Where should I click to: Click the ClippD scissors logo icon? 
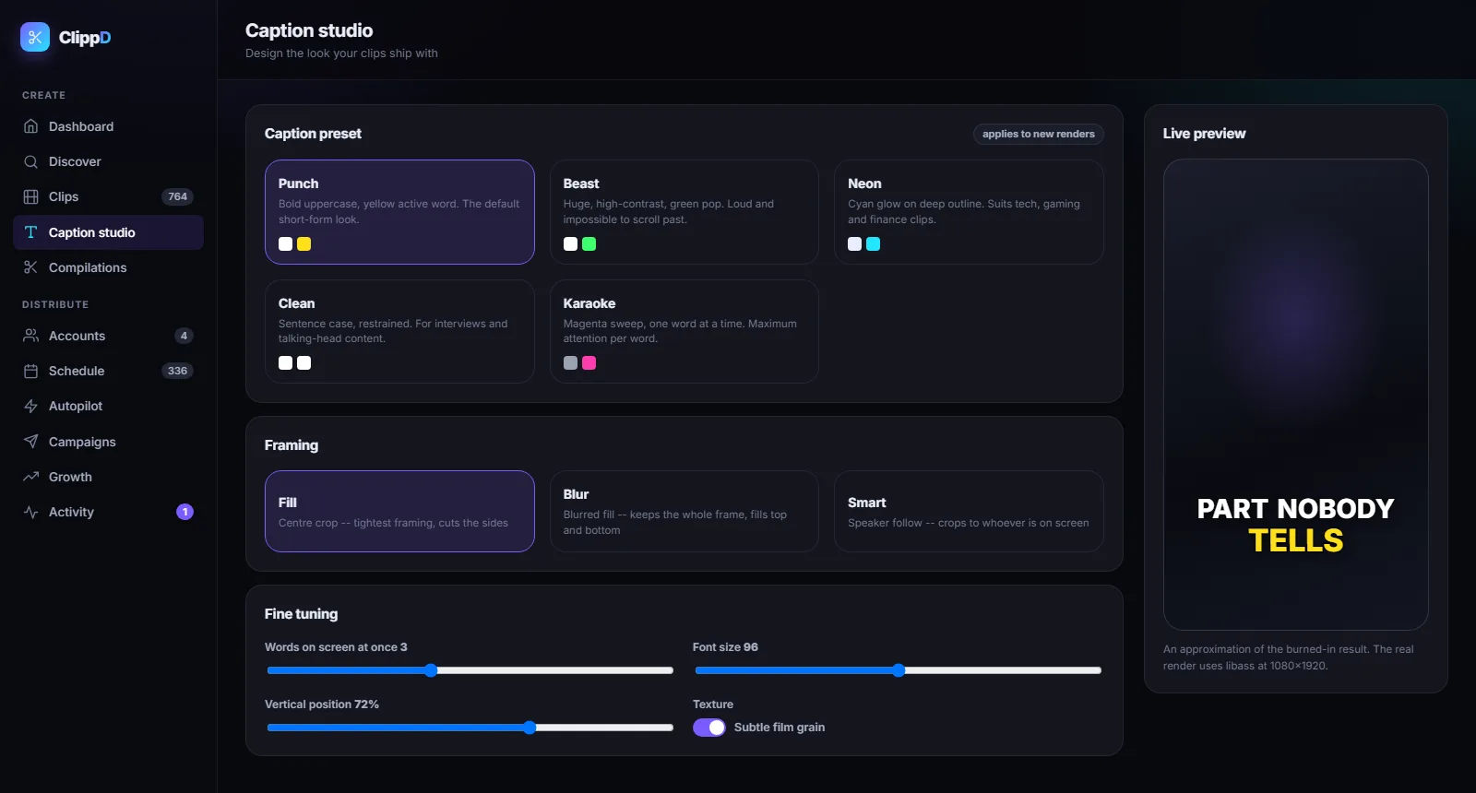click(35, 37)
